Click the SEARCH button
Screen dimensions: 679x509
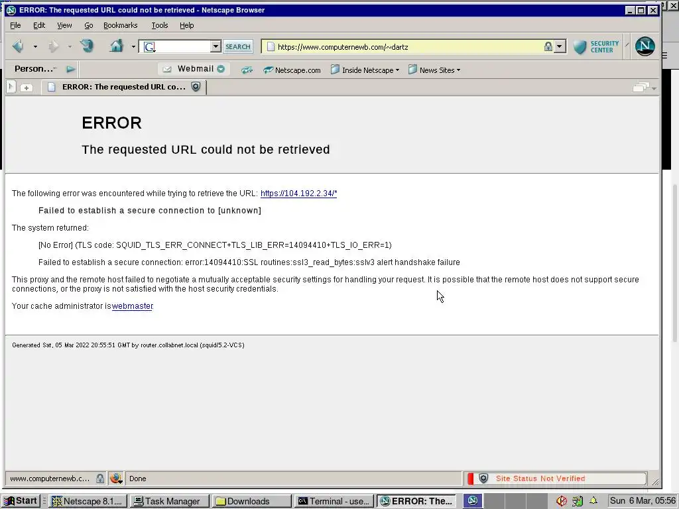tap(238, 47)
